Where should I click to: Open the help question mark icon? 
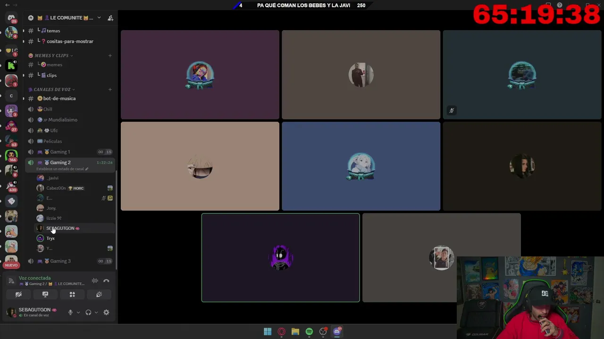559,5
